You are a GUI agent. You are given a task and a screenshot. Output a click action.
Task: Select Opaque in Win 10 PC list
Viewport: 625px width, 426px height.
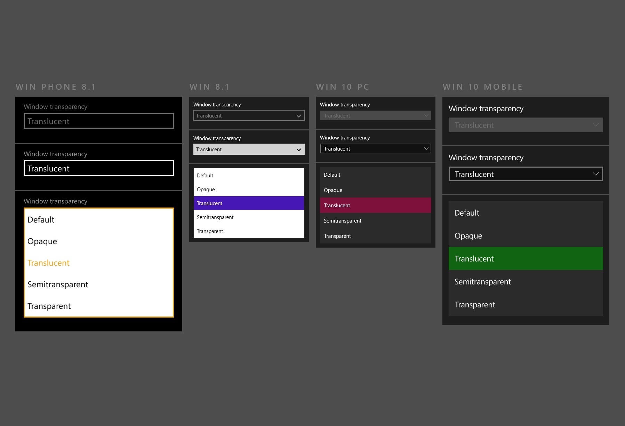[x=376, y=190]
